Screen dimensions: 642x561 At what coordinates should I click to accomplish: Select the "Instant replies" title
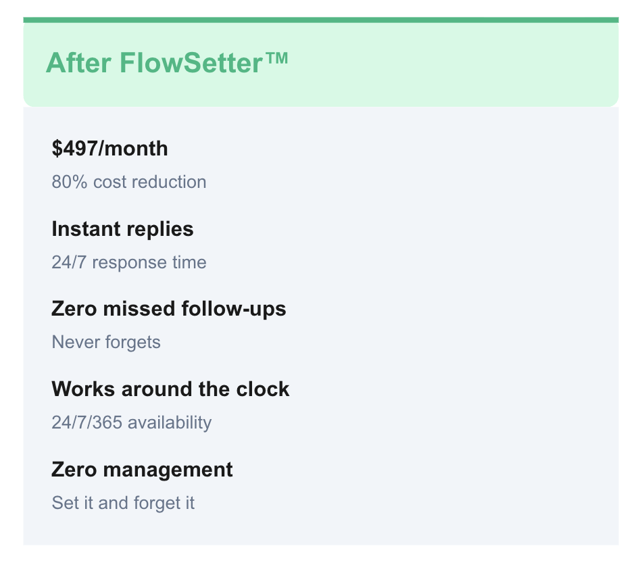[x=122, y=229]
